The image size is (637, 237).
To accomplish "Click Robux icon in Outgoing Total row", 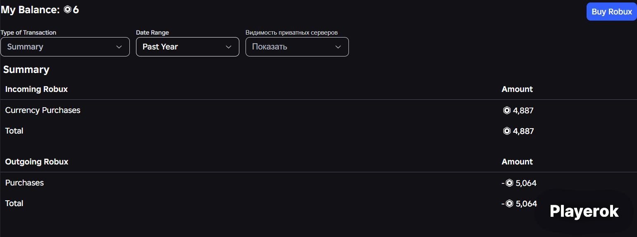I will click(x=509, y=204).
